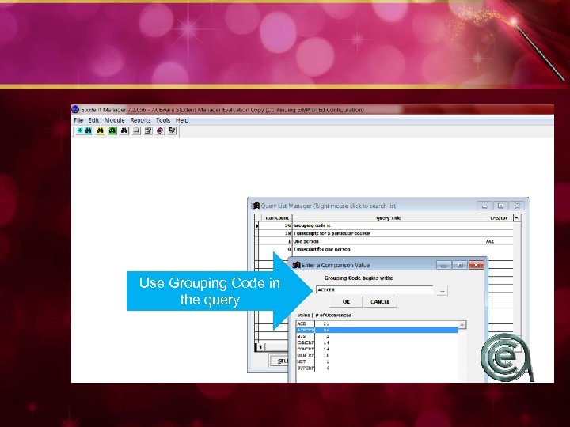Select the MGT value row
The width and height of the screenshot is (570, 427).
[377, 361]
